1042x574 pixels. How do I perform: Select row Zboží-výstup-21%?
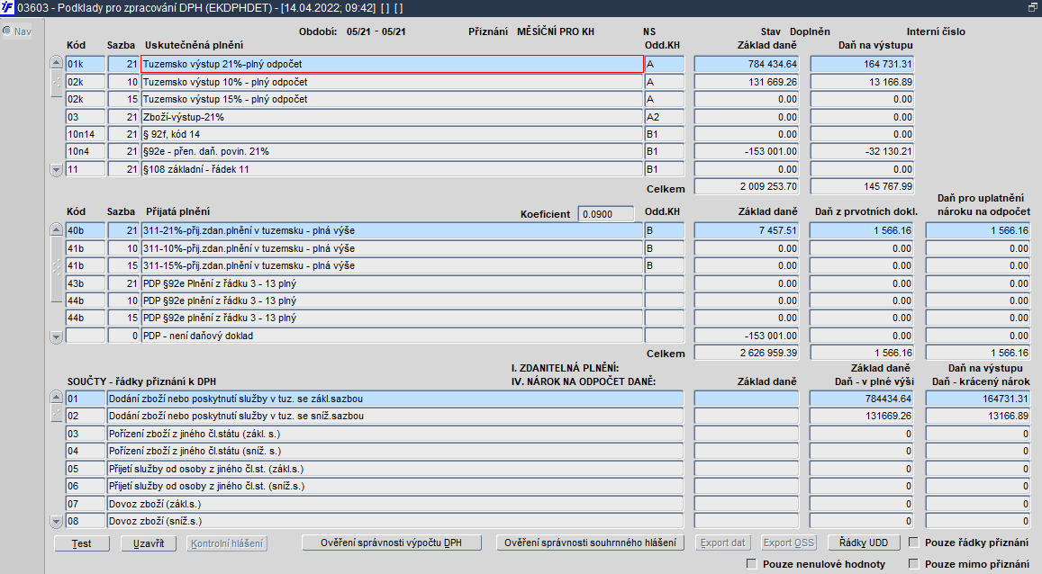pos(392,118)
